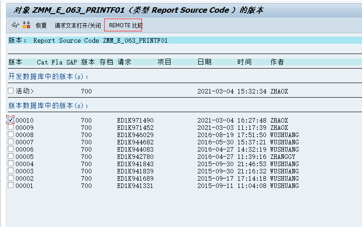Check version 00007 checkbox
362x227 pixels.
(10, 142)
